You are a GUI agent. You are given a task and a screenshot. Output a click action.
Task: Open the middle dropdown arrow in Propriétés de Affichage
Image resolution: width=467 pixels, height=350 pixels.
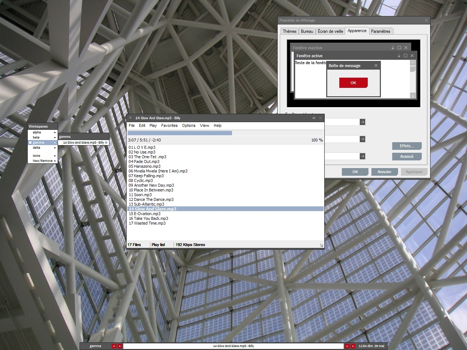(362, 139)
